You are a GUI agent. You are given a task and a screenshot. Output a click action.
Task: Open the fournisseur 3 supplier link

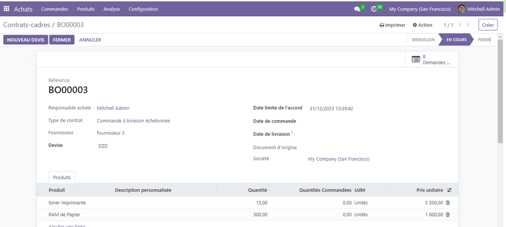[111, 133]
